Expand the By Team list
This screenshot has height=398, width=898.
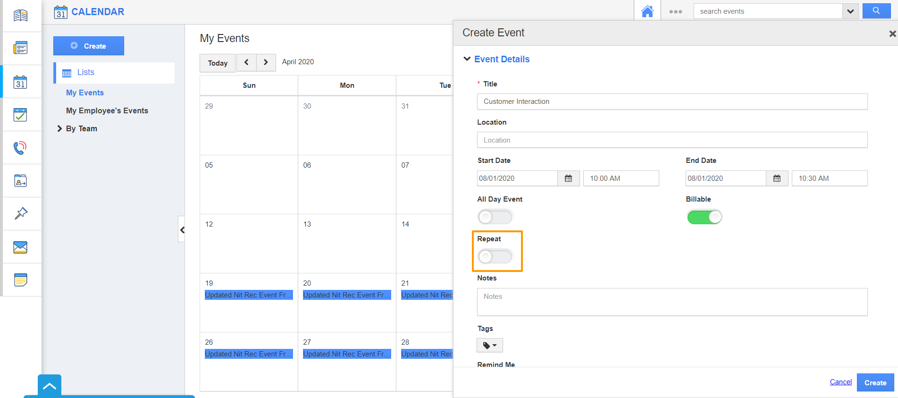click(60, 128)
